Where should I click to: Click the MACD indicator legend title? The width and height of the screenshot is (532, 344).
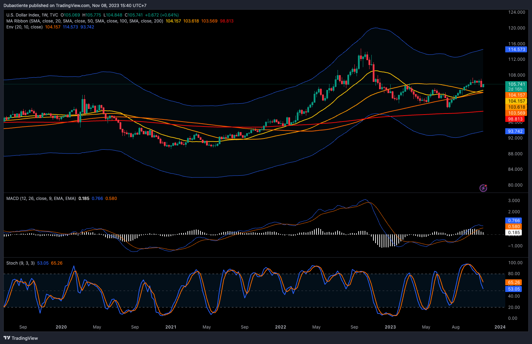[x=12, y=199]
